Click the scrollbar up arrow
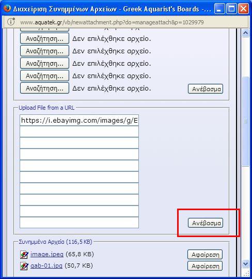252x279 pixels. pos(246,33)
